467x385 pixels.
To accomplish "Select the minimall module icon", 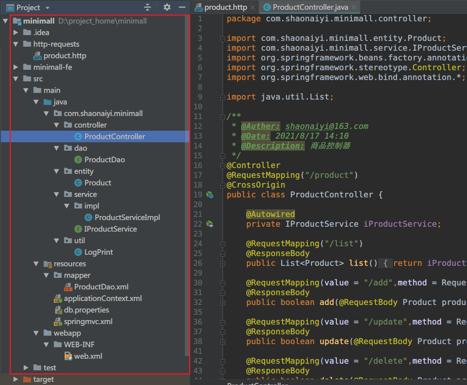I will [x=17, y=21].
